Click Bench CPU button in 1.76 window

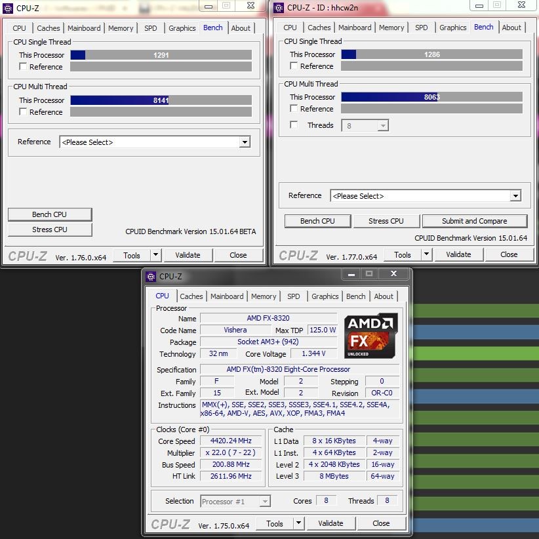point(50,214)
